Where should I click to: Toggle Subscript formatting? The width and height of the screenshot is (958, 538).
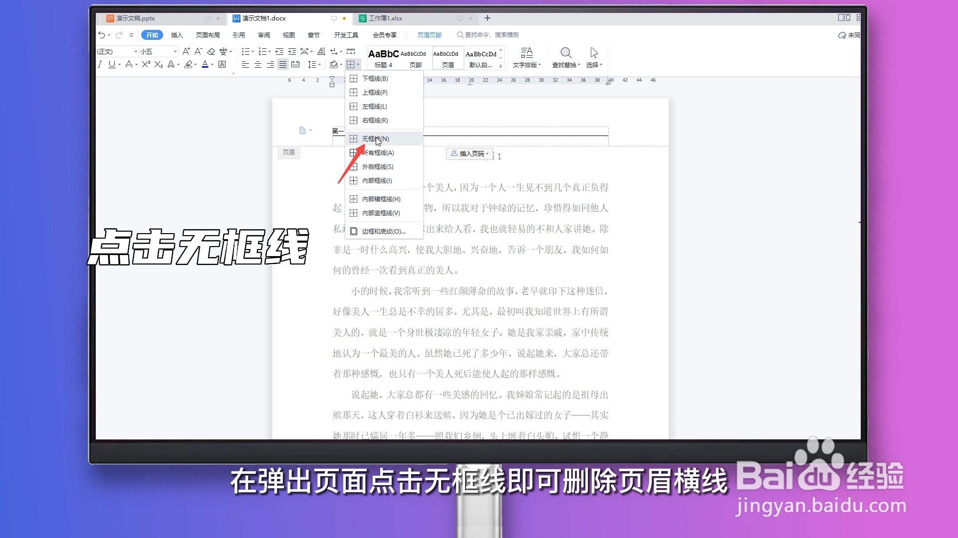click(x=158, y=65)
